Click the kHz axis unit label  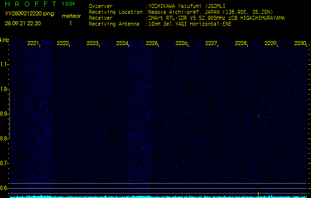tap(4, 40)
